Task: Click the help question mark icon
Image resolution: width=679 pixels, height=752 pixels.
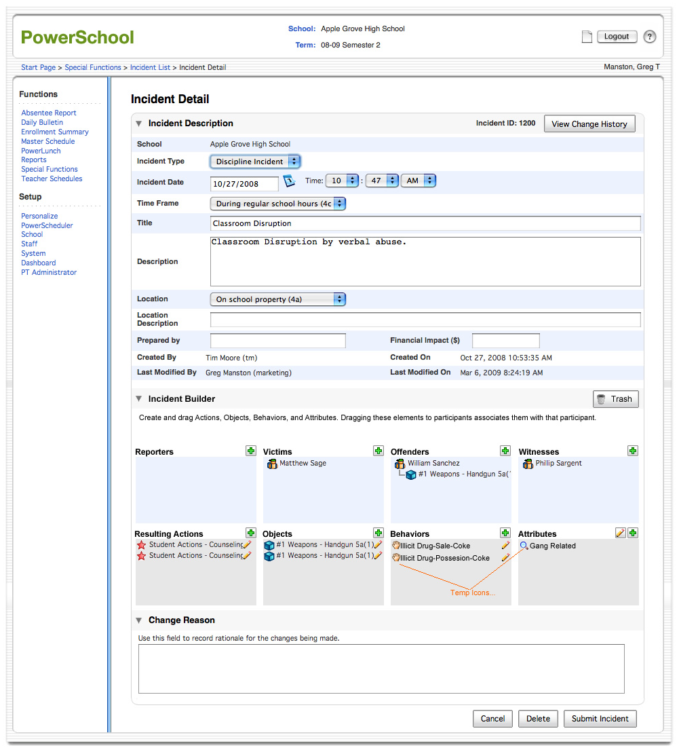Action: [x=650, y=37]
